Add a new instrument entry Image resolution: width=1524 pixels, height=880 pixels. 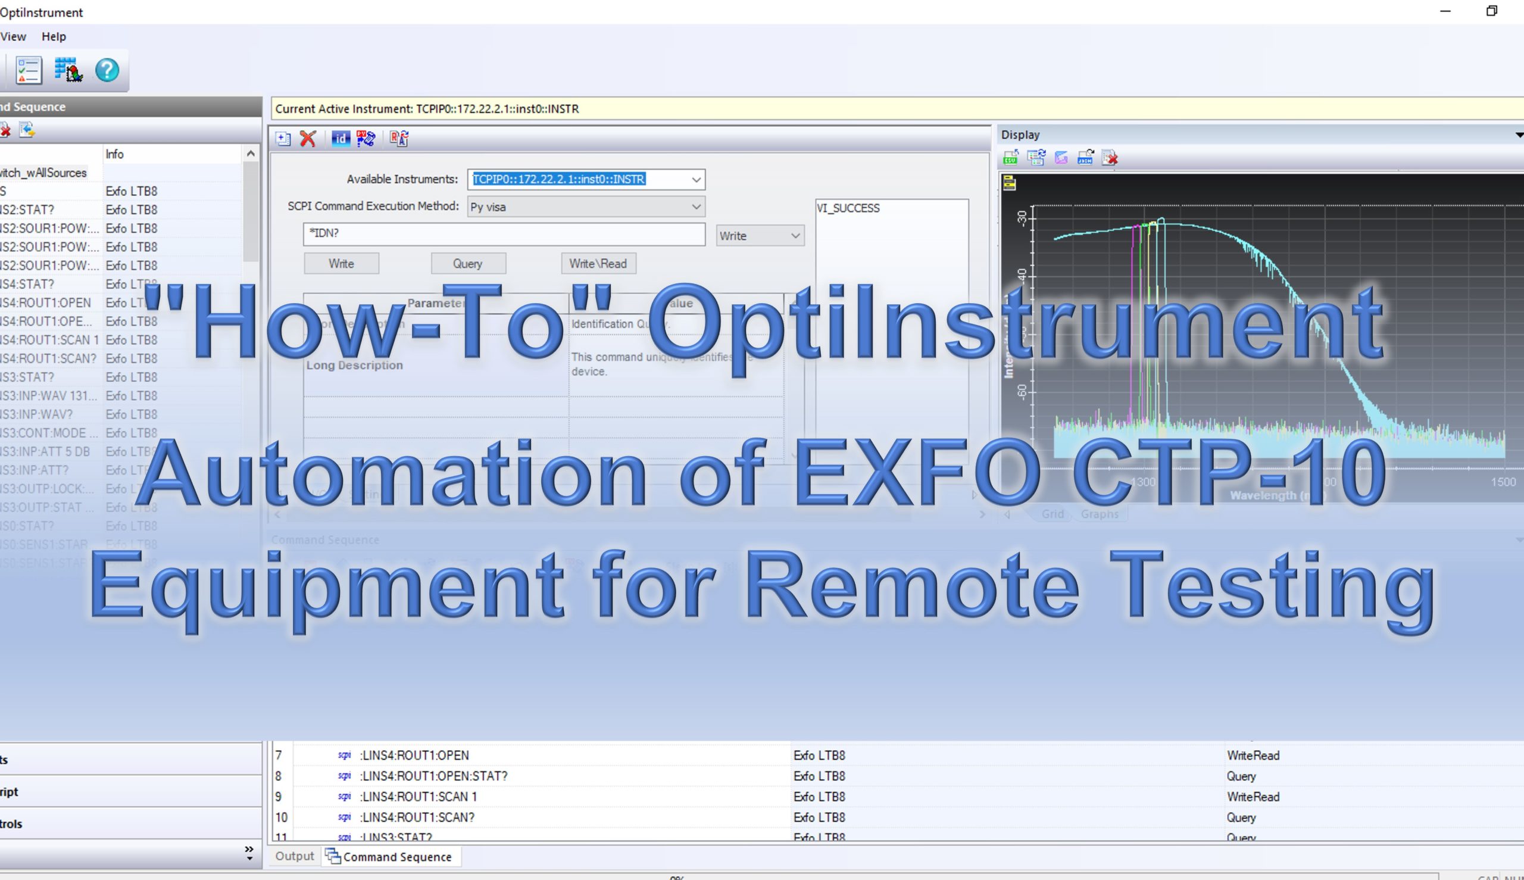282,138
